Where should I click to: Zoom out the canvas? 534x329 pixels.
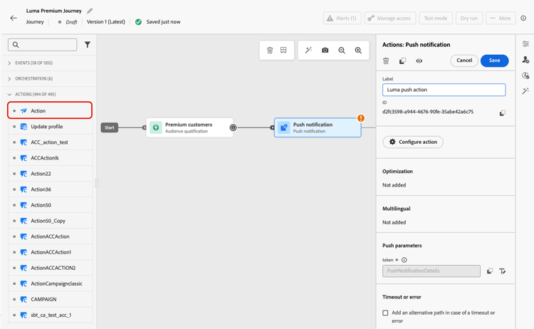point(342,50)
